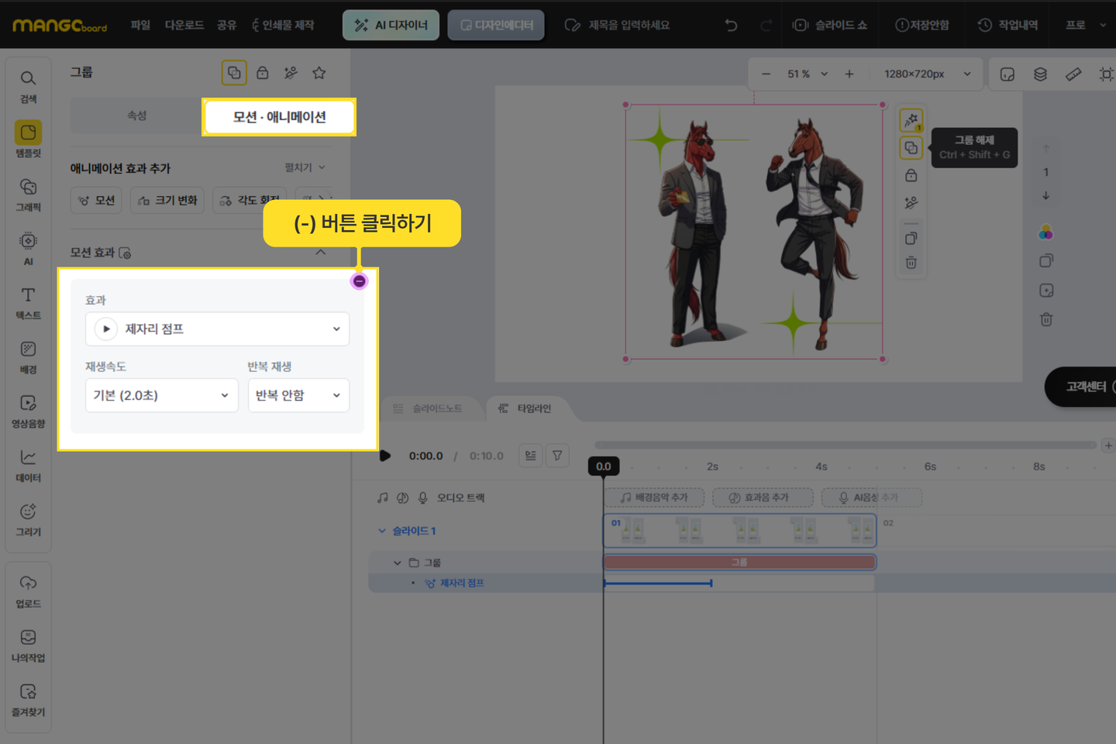The width and height of the screenshot is (1116, 744).
Task: Open the Search tool in sidebar
Action: 28,86
